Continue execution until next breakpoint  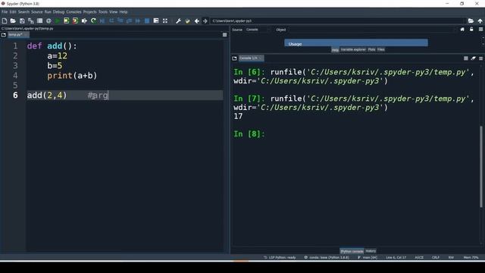(x=138, y=20)
